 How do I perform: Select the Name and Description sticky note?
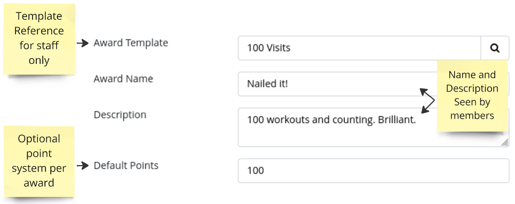[472, 96]
